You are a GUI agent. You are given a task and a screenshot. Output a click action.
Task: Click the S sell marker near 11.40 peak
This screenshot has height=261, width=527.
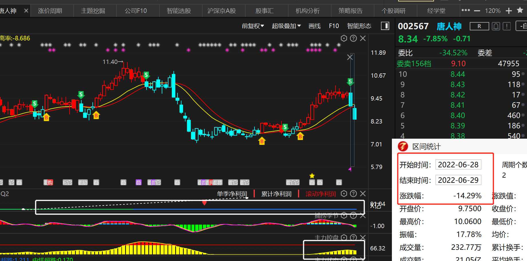146,75
